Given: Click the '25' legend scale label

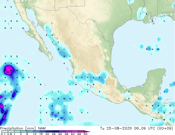Looking at the screenshot, I should click(x=54, y=134).
